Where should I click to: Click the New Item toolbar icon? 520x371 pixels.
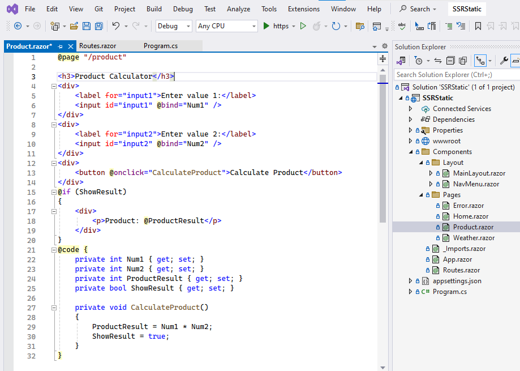click(x=55, y=26)
